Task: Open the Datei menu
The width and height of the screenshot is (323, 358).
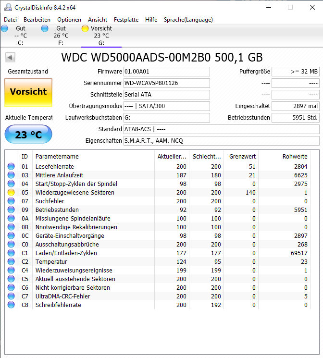Action: pyautogui.click(x=11, y=20)
